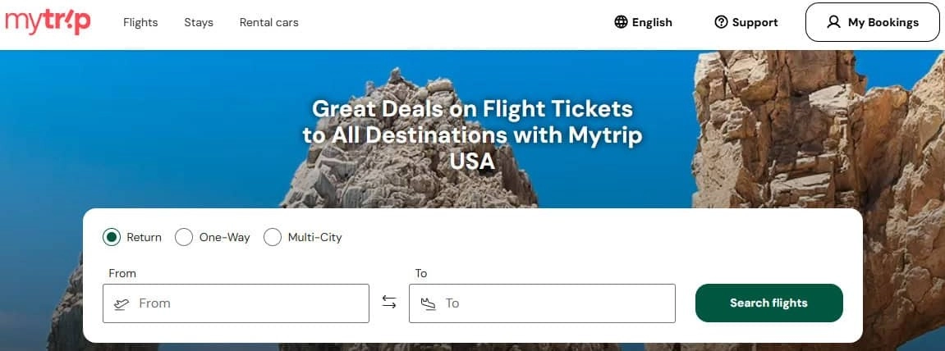This screenshot has width=945, height=351.
Task: Select the One-Way radio button
Action: (184, 237)
